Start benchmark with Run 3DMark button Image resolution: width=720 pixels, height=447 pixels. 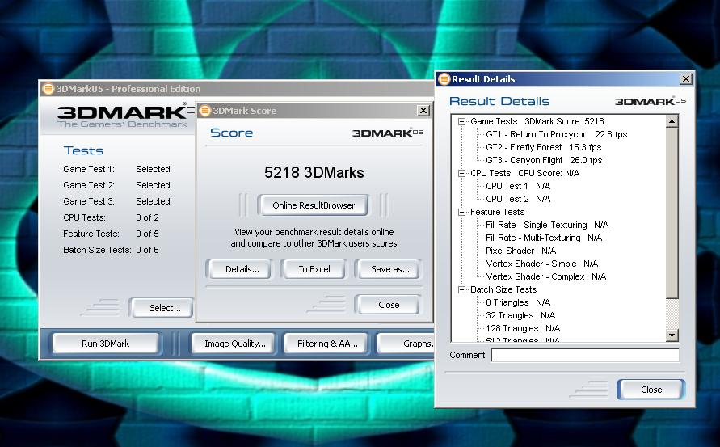click(x=106, y=344)
